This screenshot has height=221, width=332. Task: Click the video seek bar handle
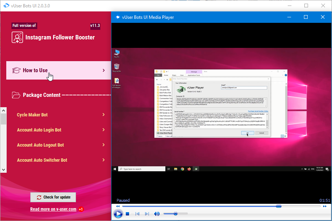pos(279,206)
